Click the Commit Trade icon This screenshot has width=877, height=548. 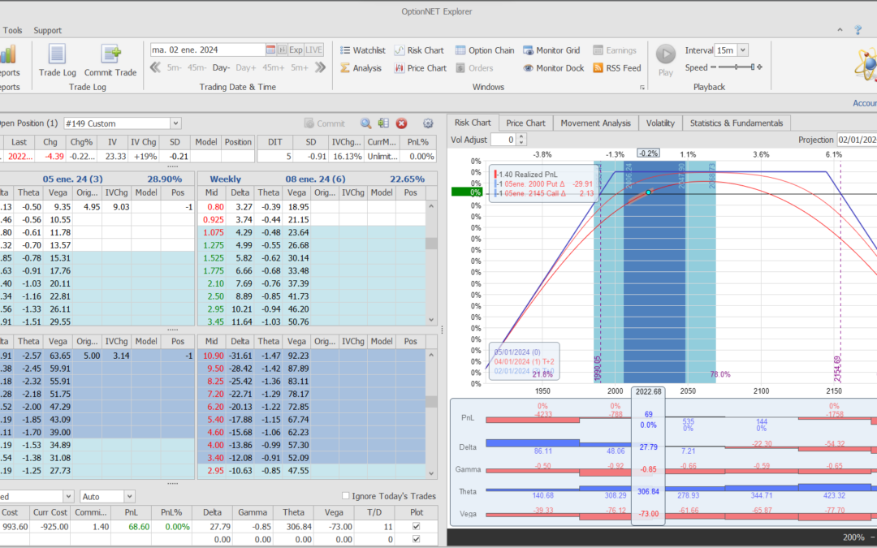pos(110,55)
